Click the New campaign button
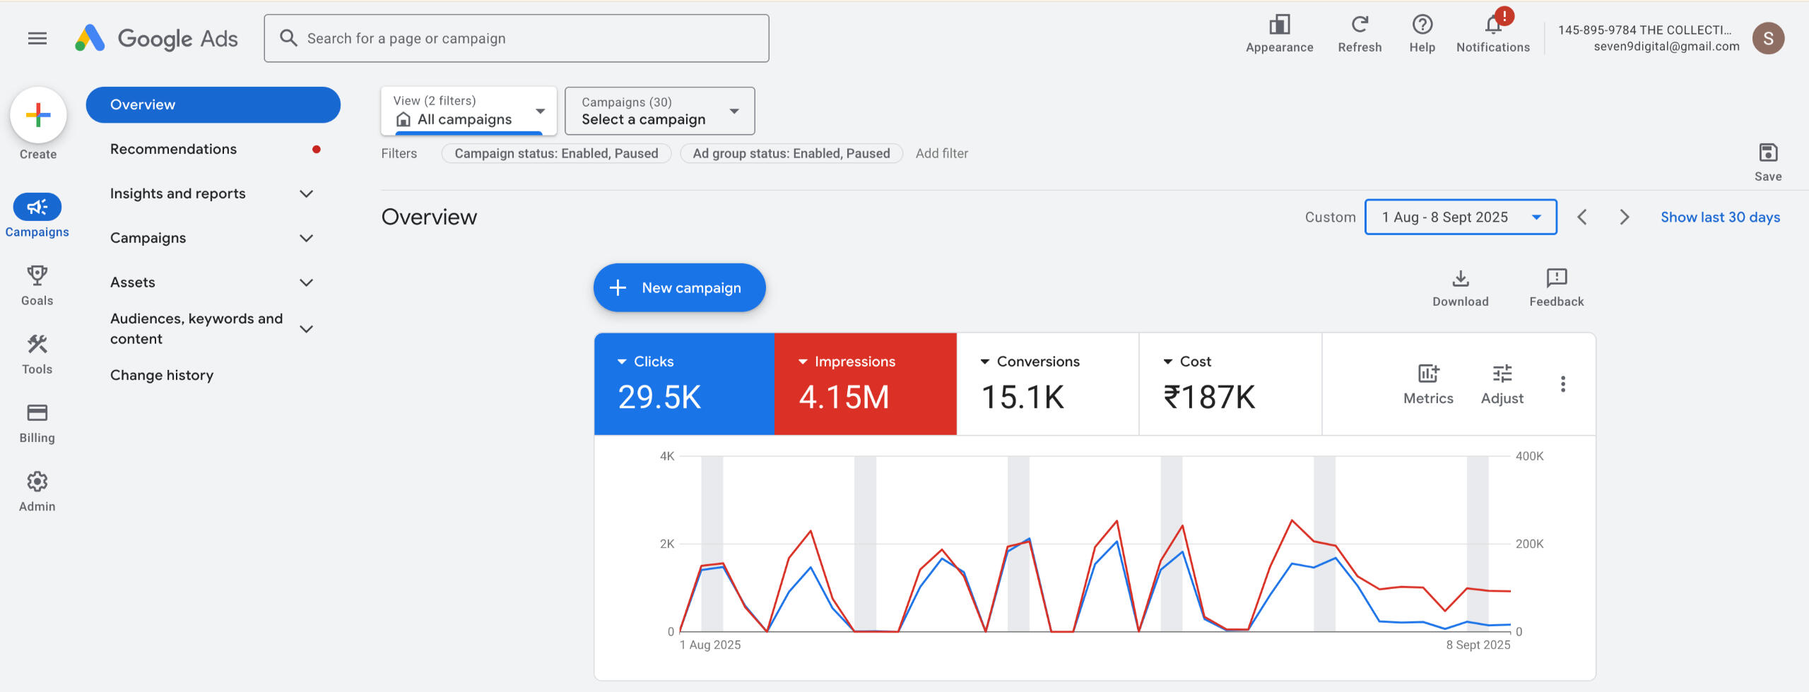 click(x=679, y=287)
